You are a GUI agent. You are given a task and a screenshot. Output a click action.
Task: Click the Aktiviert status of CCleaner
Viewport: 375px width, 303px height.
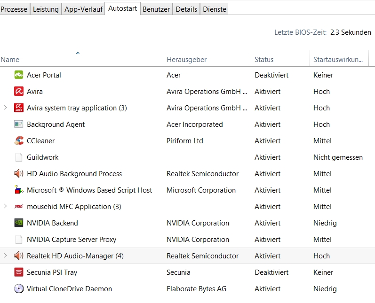click(267, 140)
